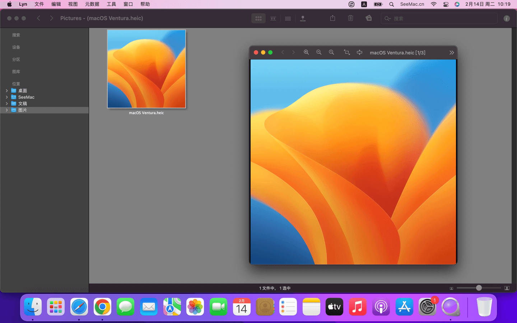Expand the SeeMac folder in sidebar

[7, 97]
